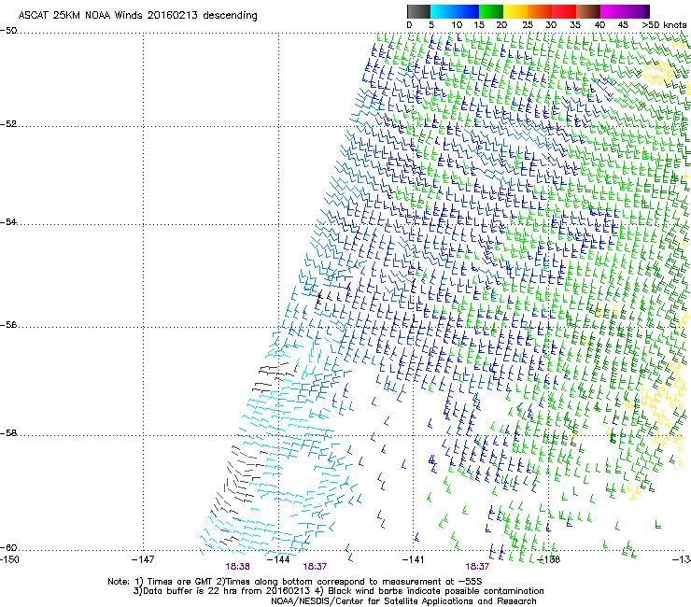
Task: Click the -56 latitude axis label
Action: coord(8,325)
